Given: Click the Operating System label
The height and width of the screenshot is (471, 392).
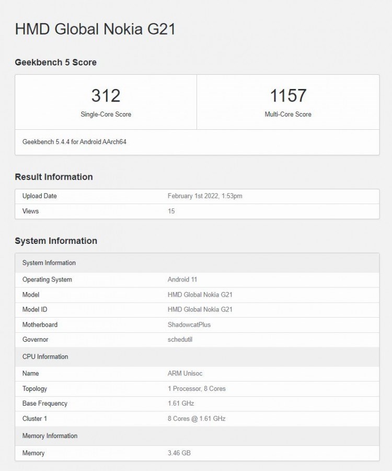Looking at the screenshot, I should 47,279.
